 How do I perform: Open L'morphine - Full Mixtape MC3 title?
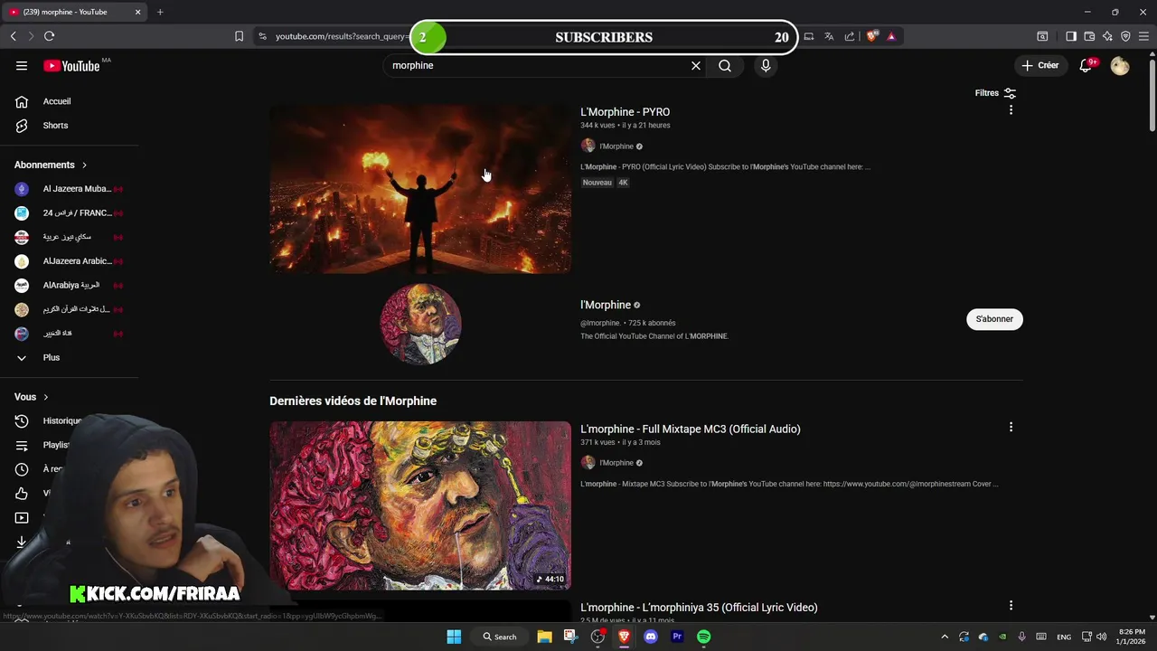(x=690, y=429)
